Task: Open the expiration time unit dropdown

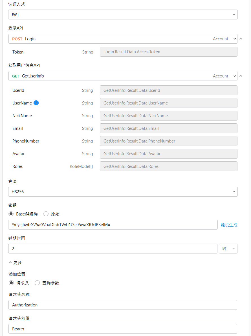Action: [228, 249]
